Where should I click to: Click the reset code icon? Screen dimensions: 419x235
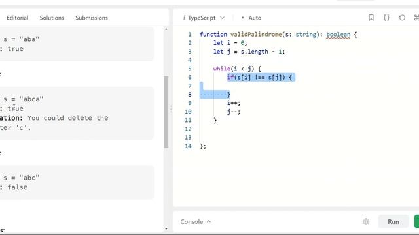pyautogui.click(x=401, y=18)
